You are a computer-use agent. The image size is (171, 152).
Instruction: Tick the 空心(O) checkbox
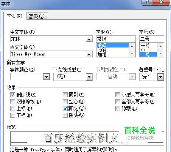(x=65, y=101)
